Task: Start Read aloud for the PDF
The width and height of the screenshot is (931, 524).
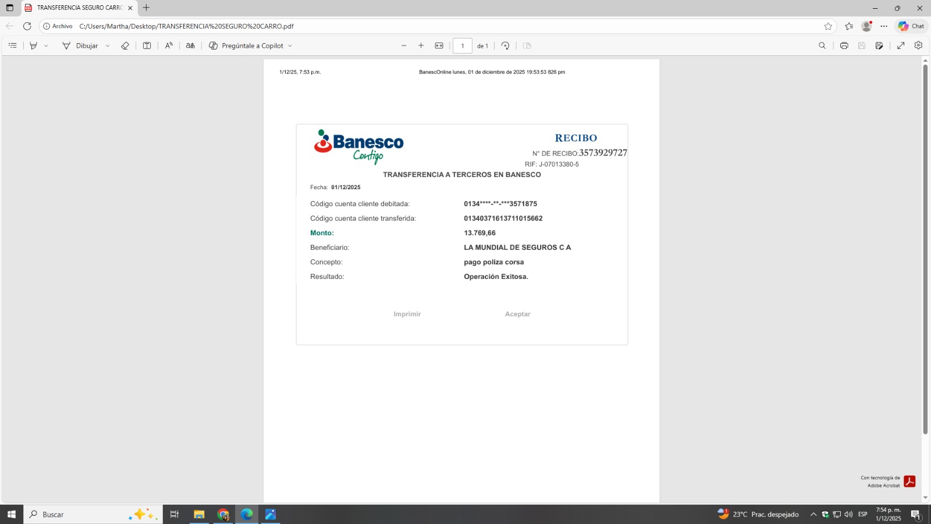Action: pos(169,45)
